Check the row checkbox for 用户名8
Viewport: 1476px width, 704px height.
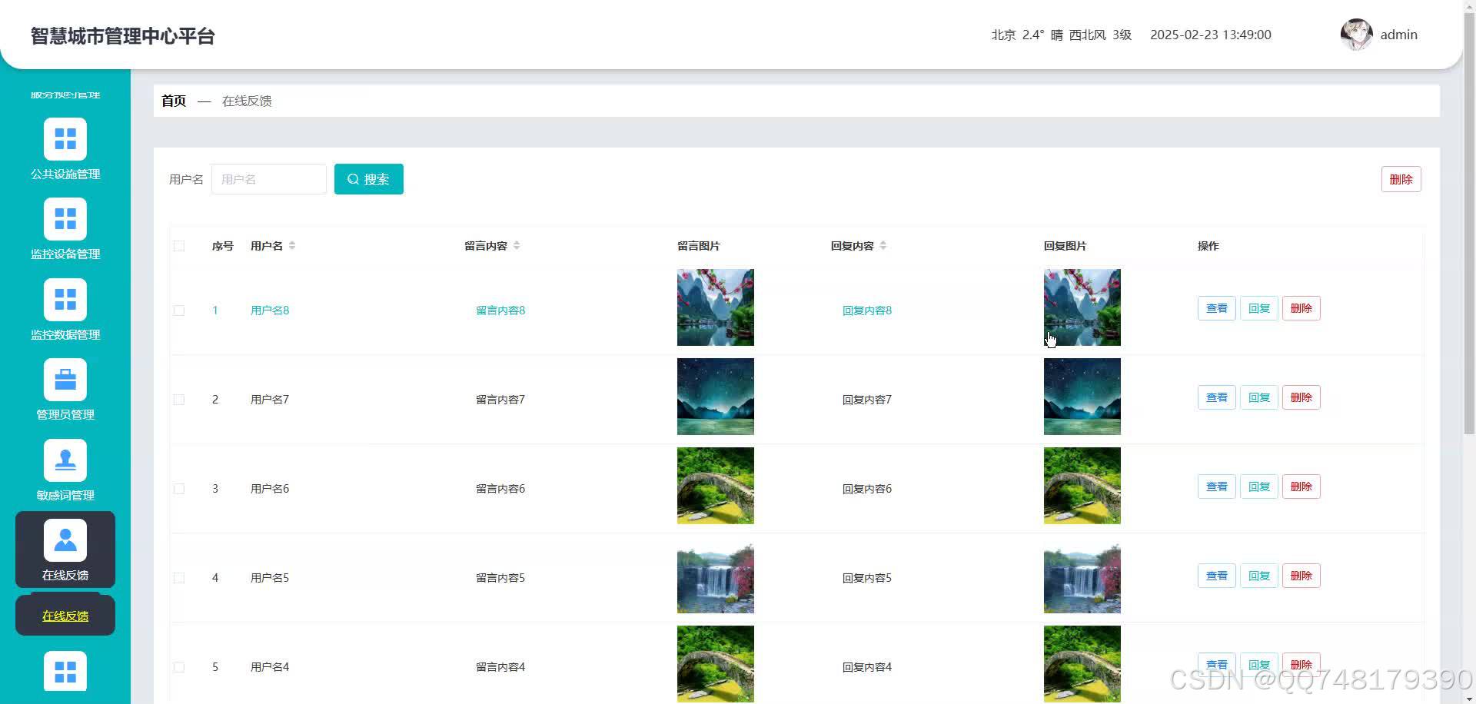click(x=179, y=310)
